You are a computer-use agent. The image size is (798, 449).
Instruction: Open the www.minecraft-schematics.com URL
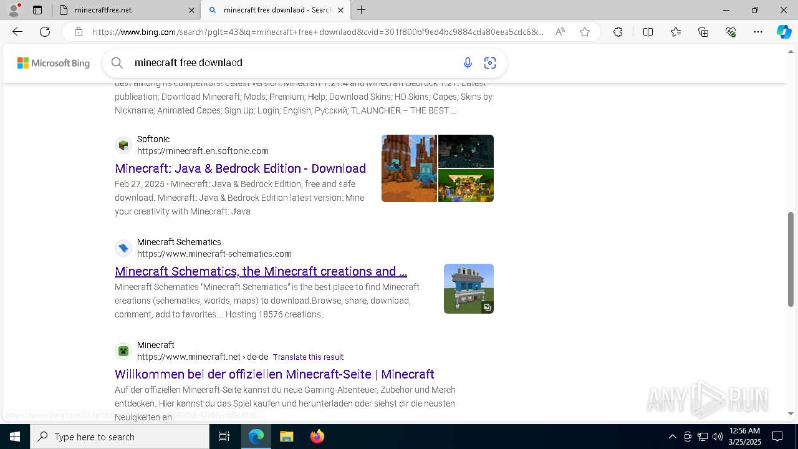click(x=214, y=254)
